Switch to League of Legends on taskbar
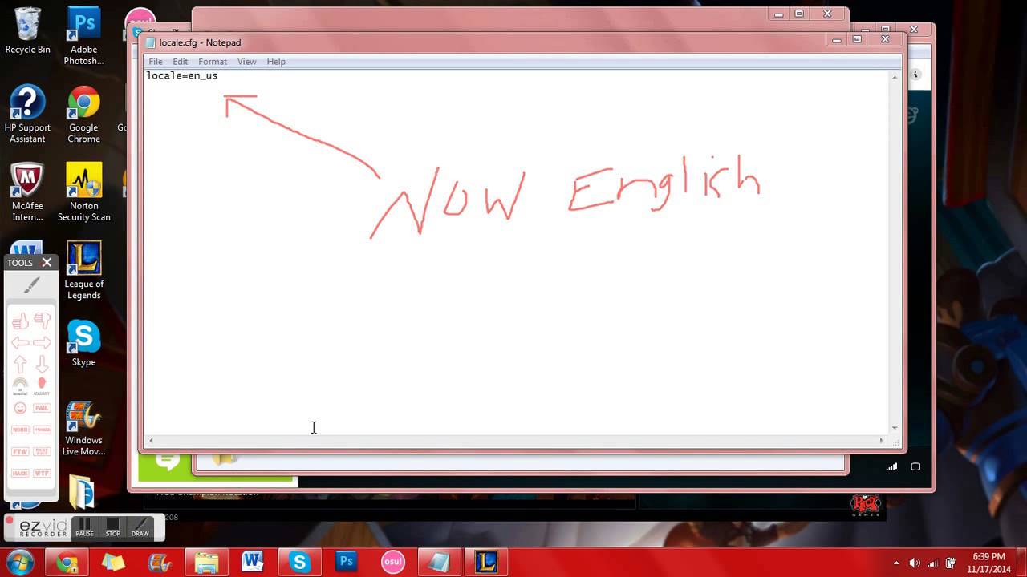1027x577 pixels. coord(485,562)
